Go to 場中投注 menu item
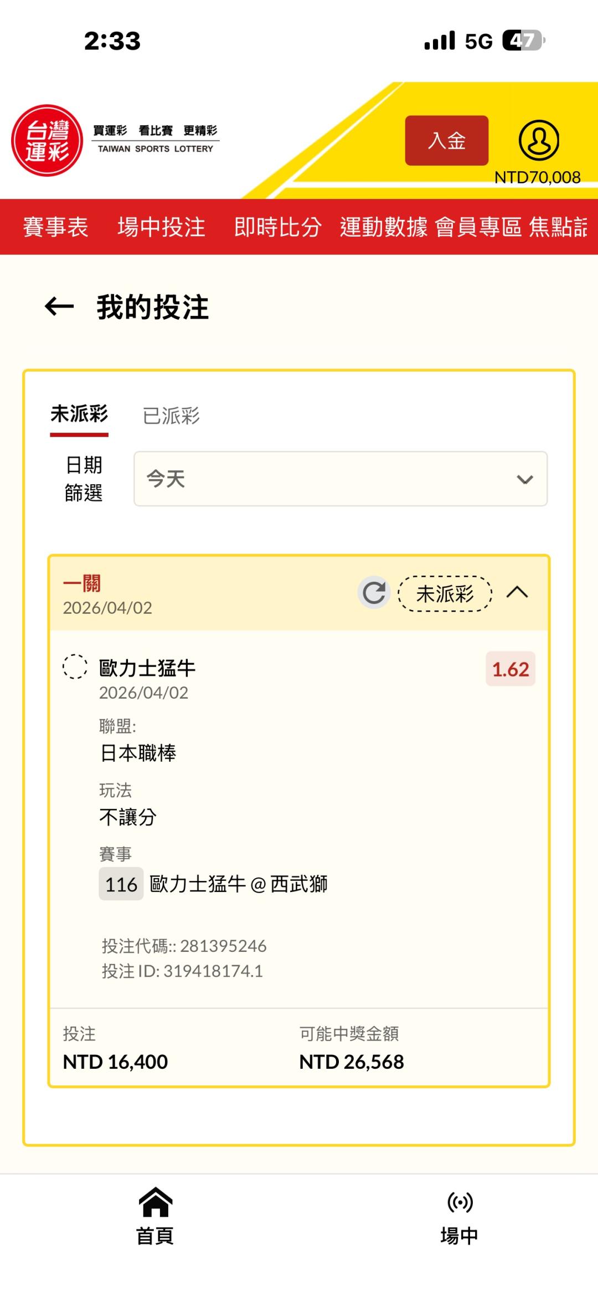This screenshot has width=598, height=1297. [x=161, y=227]
